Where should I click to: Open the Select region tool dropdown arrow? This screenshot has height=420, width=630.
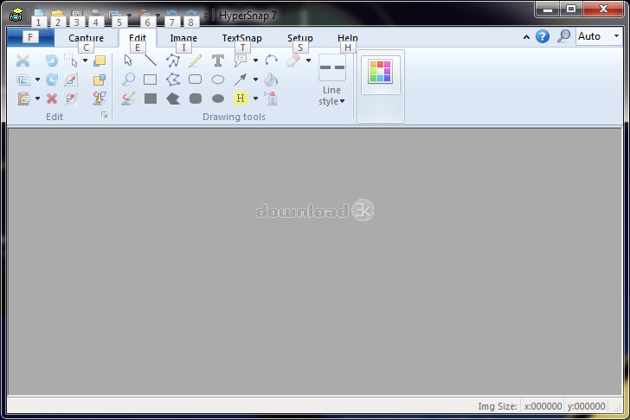pos(85,60)
